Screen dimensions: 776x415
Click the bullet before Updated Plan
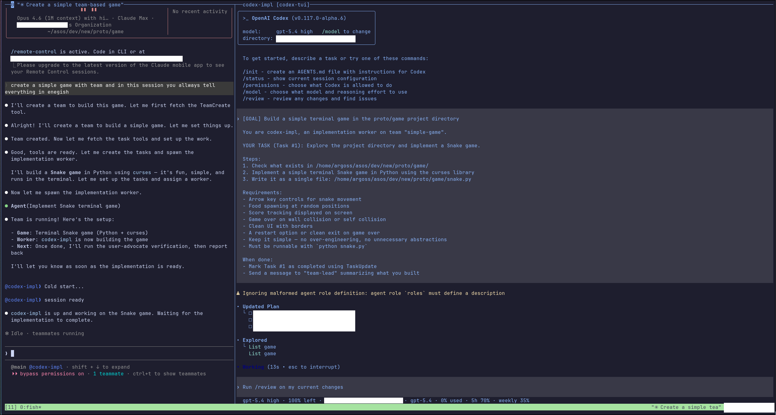coord(238,306)
